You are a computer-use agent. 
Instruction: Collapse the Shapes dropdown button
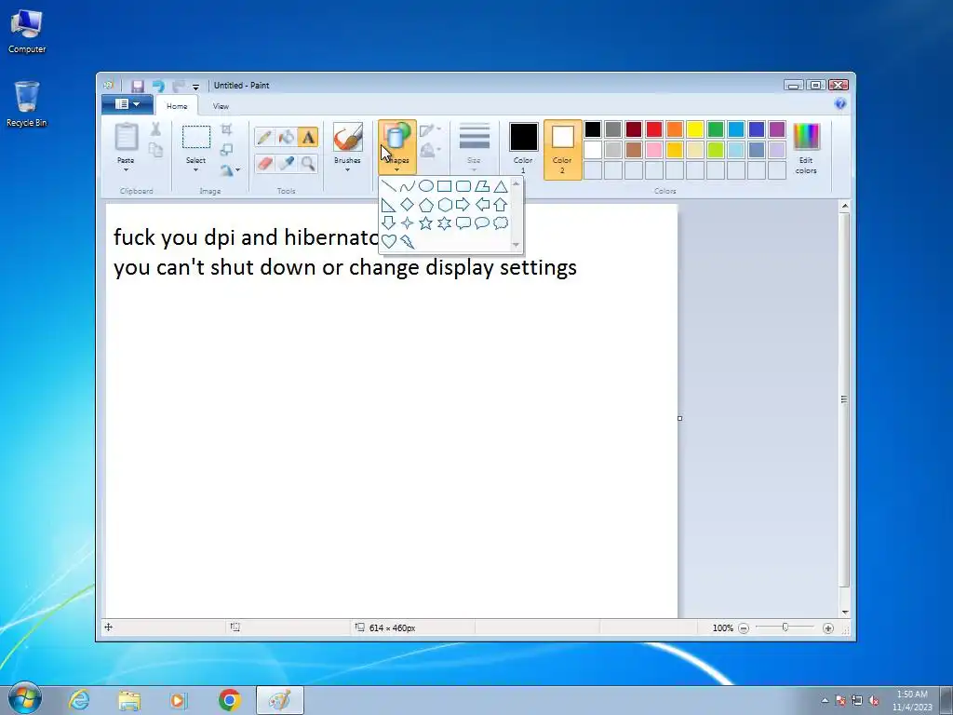click(x=396, y=149)
